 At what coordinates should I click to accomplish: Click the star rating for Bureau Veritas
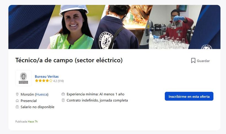[x=44, y=81]
